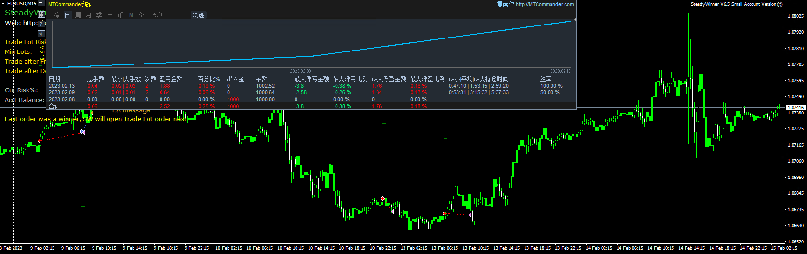This screenshot has height=254, width=807.
Task: Switch to the 账户 account tab
Action: (156, 15)
